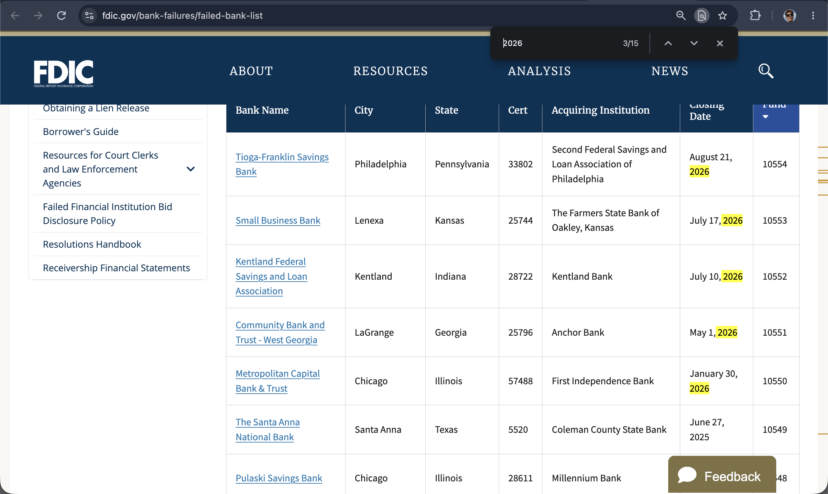Click the city cell Lenexa
The height and width of the screenshot is (494, 828).
click(369, 220)
